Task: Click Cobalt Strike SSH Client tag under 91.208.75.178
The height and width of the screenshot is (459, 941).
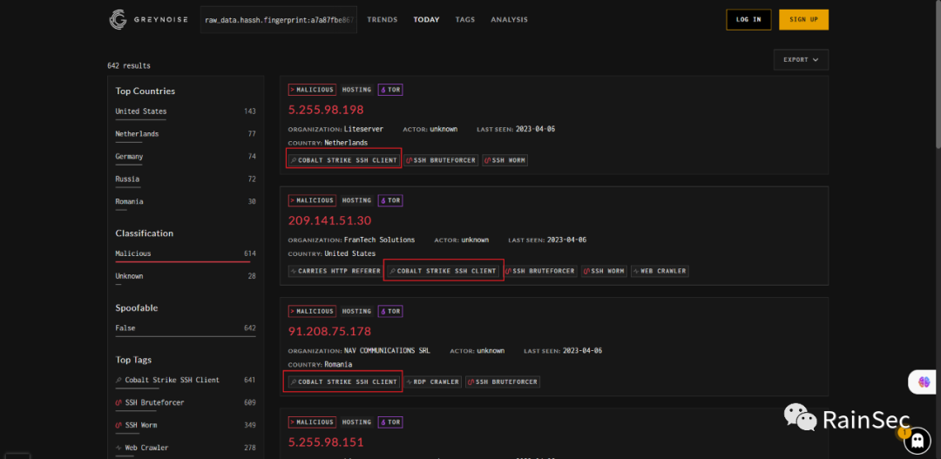Action: [344, 381]
